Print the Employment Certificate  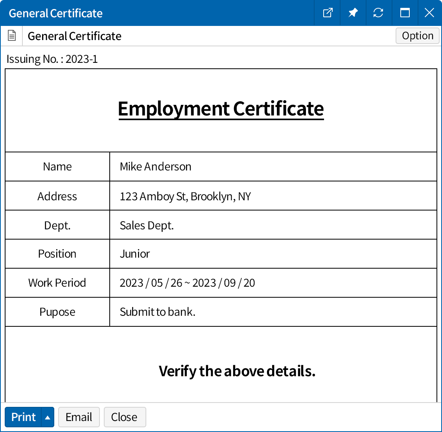[x=24, y=417]
